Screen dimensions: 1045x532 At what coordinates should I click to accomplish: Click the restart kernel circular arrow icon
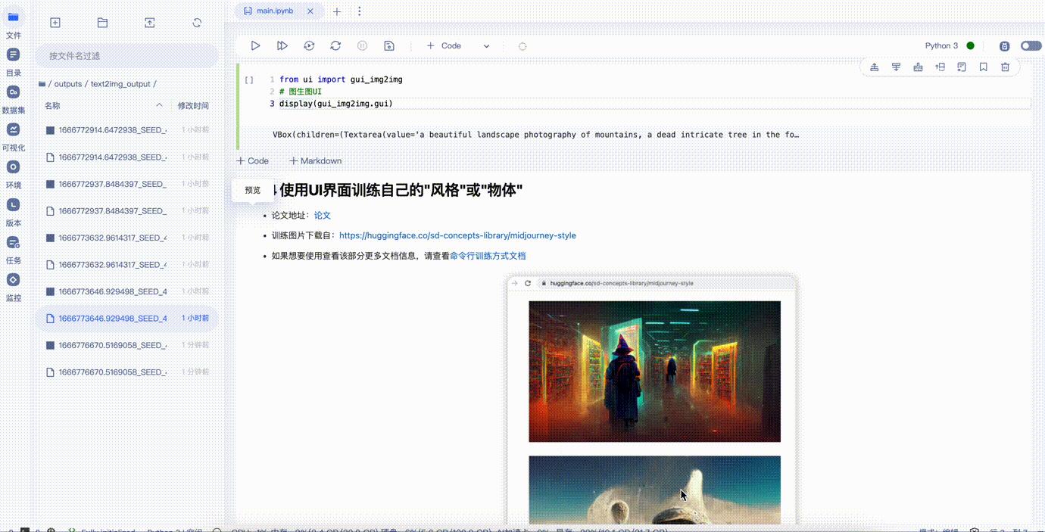click(335, 45)
